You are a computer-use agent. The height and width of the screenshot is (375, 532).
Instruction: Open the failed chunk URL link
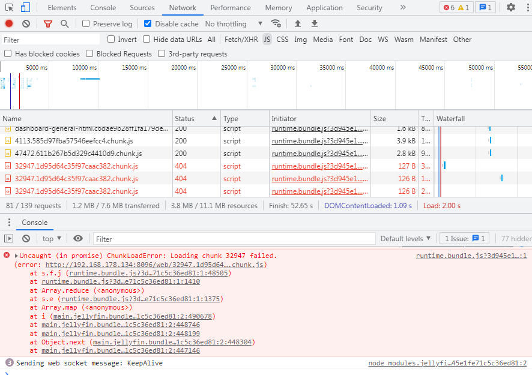[156, 265]
